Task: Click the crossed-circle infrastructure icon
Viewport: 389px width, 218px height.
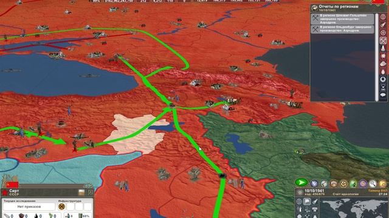Action: [62, 206]
